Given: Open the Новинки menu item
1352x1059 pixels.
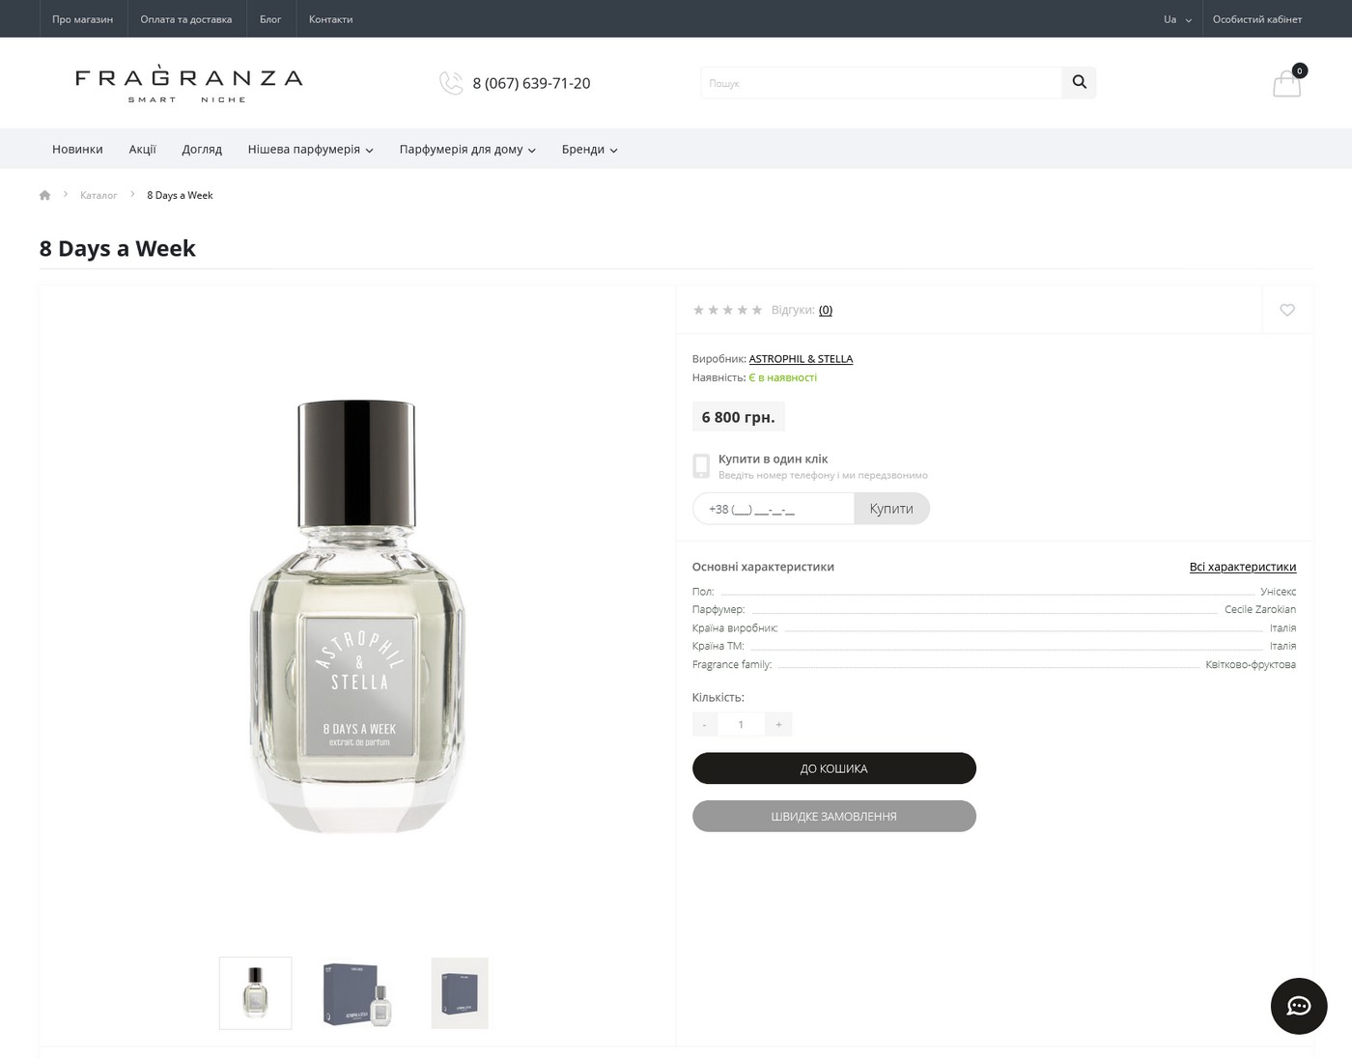Looking at the screenshot, I should pyautogui.click(x=77, y=150).
